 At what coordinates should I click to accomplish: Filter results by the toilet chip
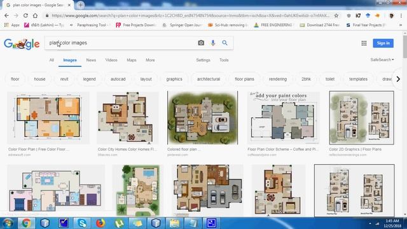330,79
